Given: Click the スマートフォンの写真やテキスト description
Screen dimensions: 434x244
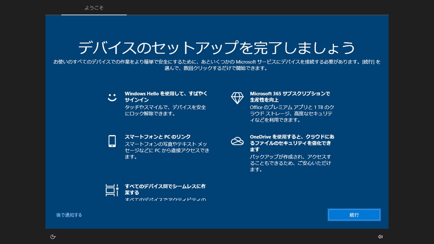Looking at the screenshot, I should click(167, 150).
